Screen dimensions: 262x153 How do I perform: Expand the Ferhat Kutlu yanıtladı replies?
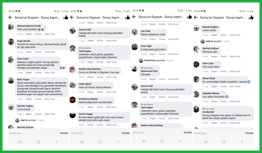click(x=156, y=60)
